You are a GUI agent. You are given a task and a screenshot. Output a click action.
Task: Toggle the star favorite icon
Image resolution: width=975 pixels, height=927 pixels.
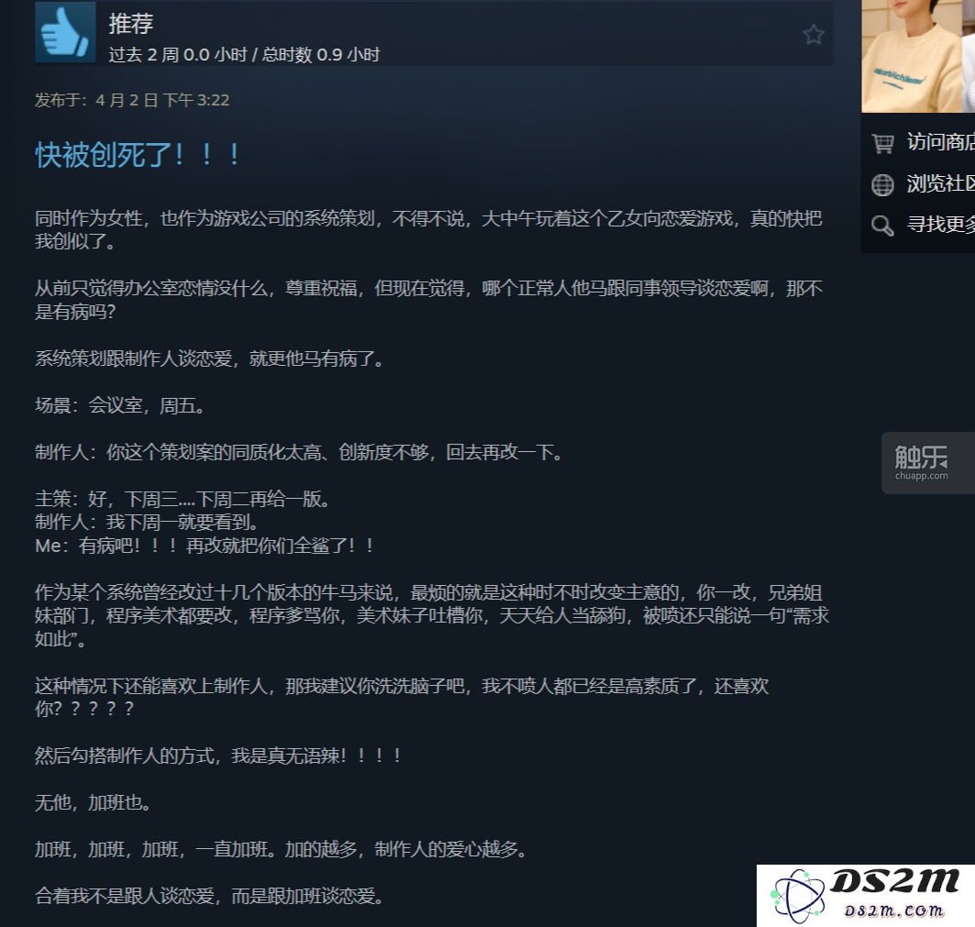(x=813, y=34)
